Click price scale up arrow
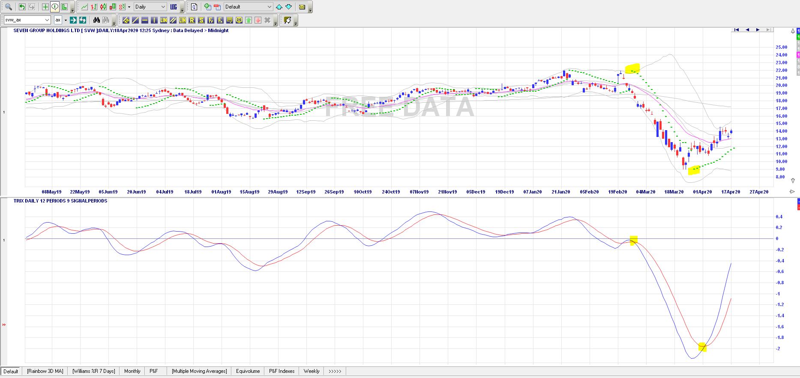The image size is (800, 378). [793, 31]
